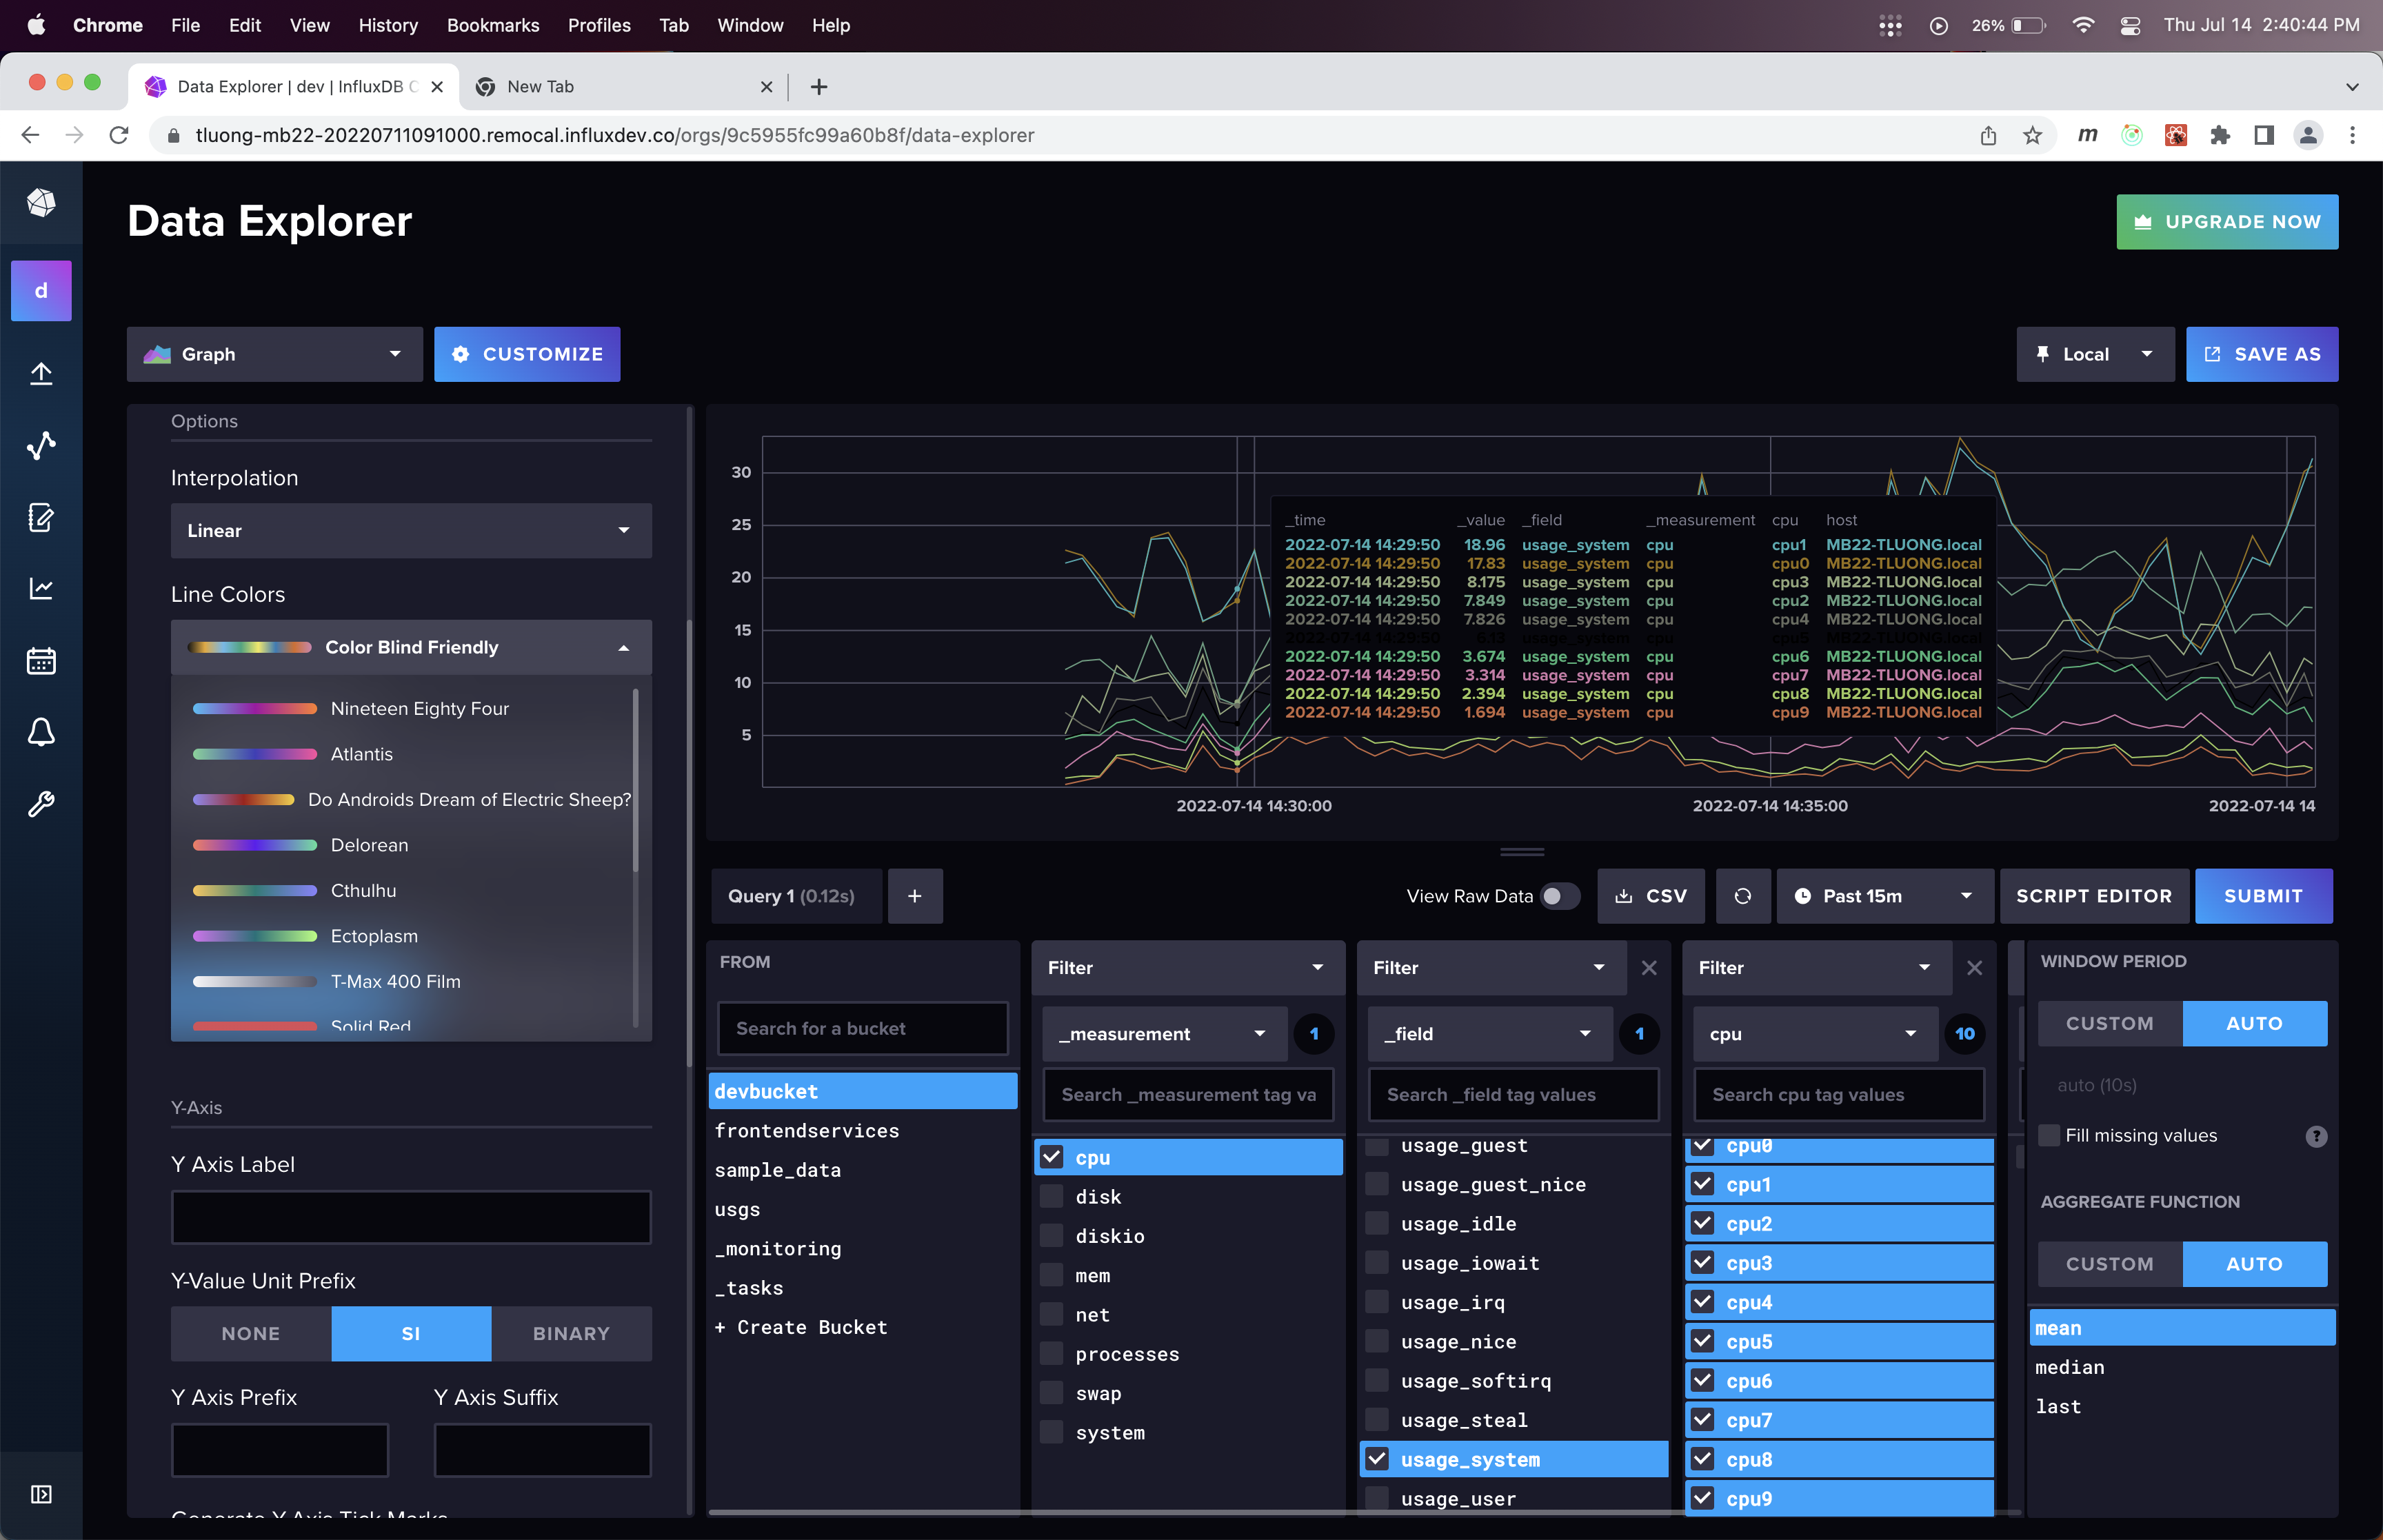Toggle the View Raw Data switch
The width and height of the screenshot is (2383, 1540).
[x=1559, y=896]
